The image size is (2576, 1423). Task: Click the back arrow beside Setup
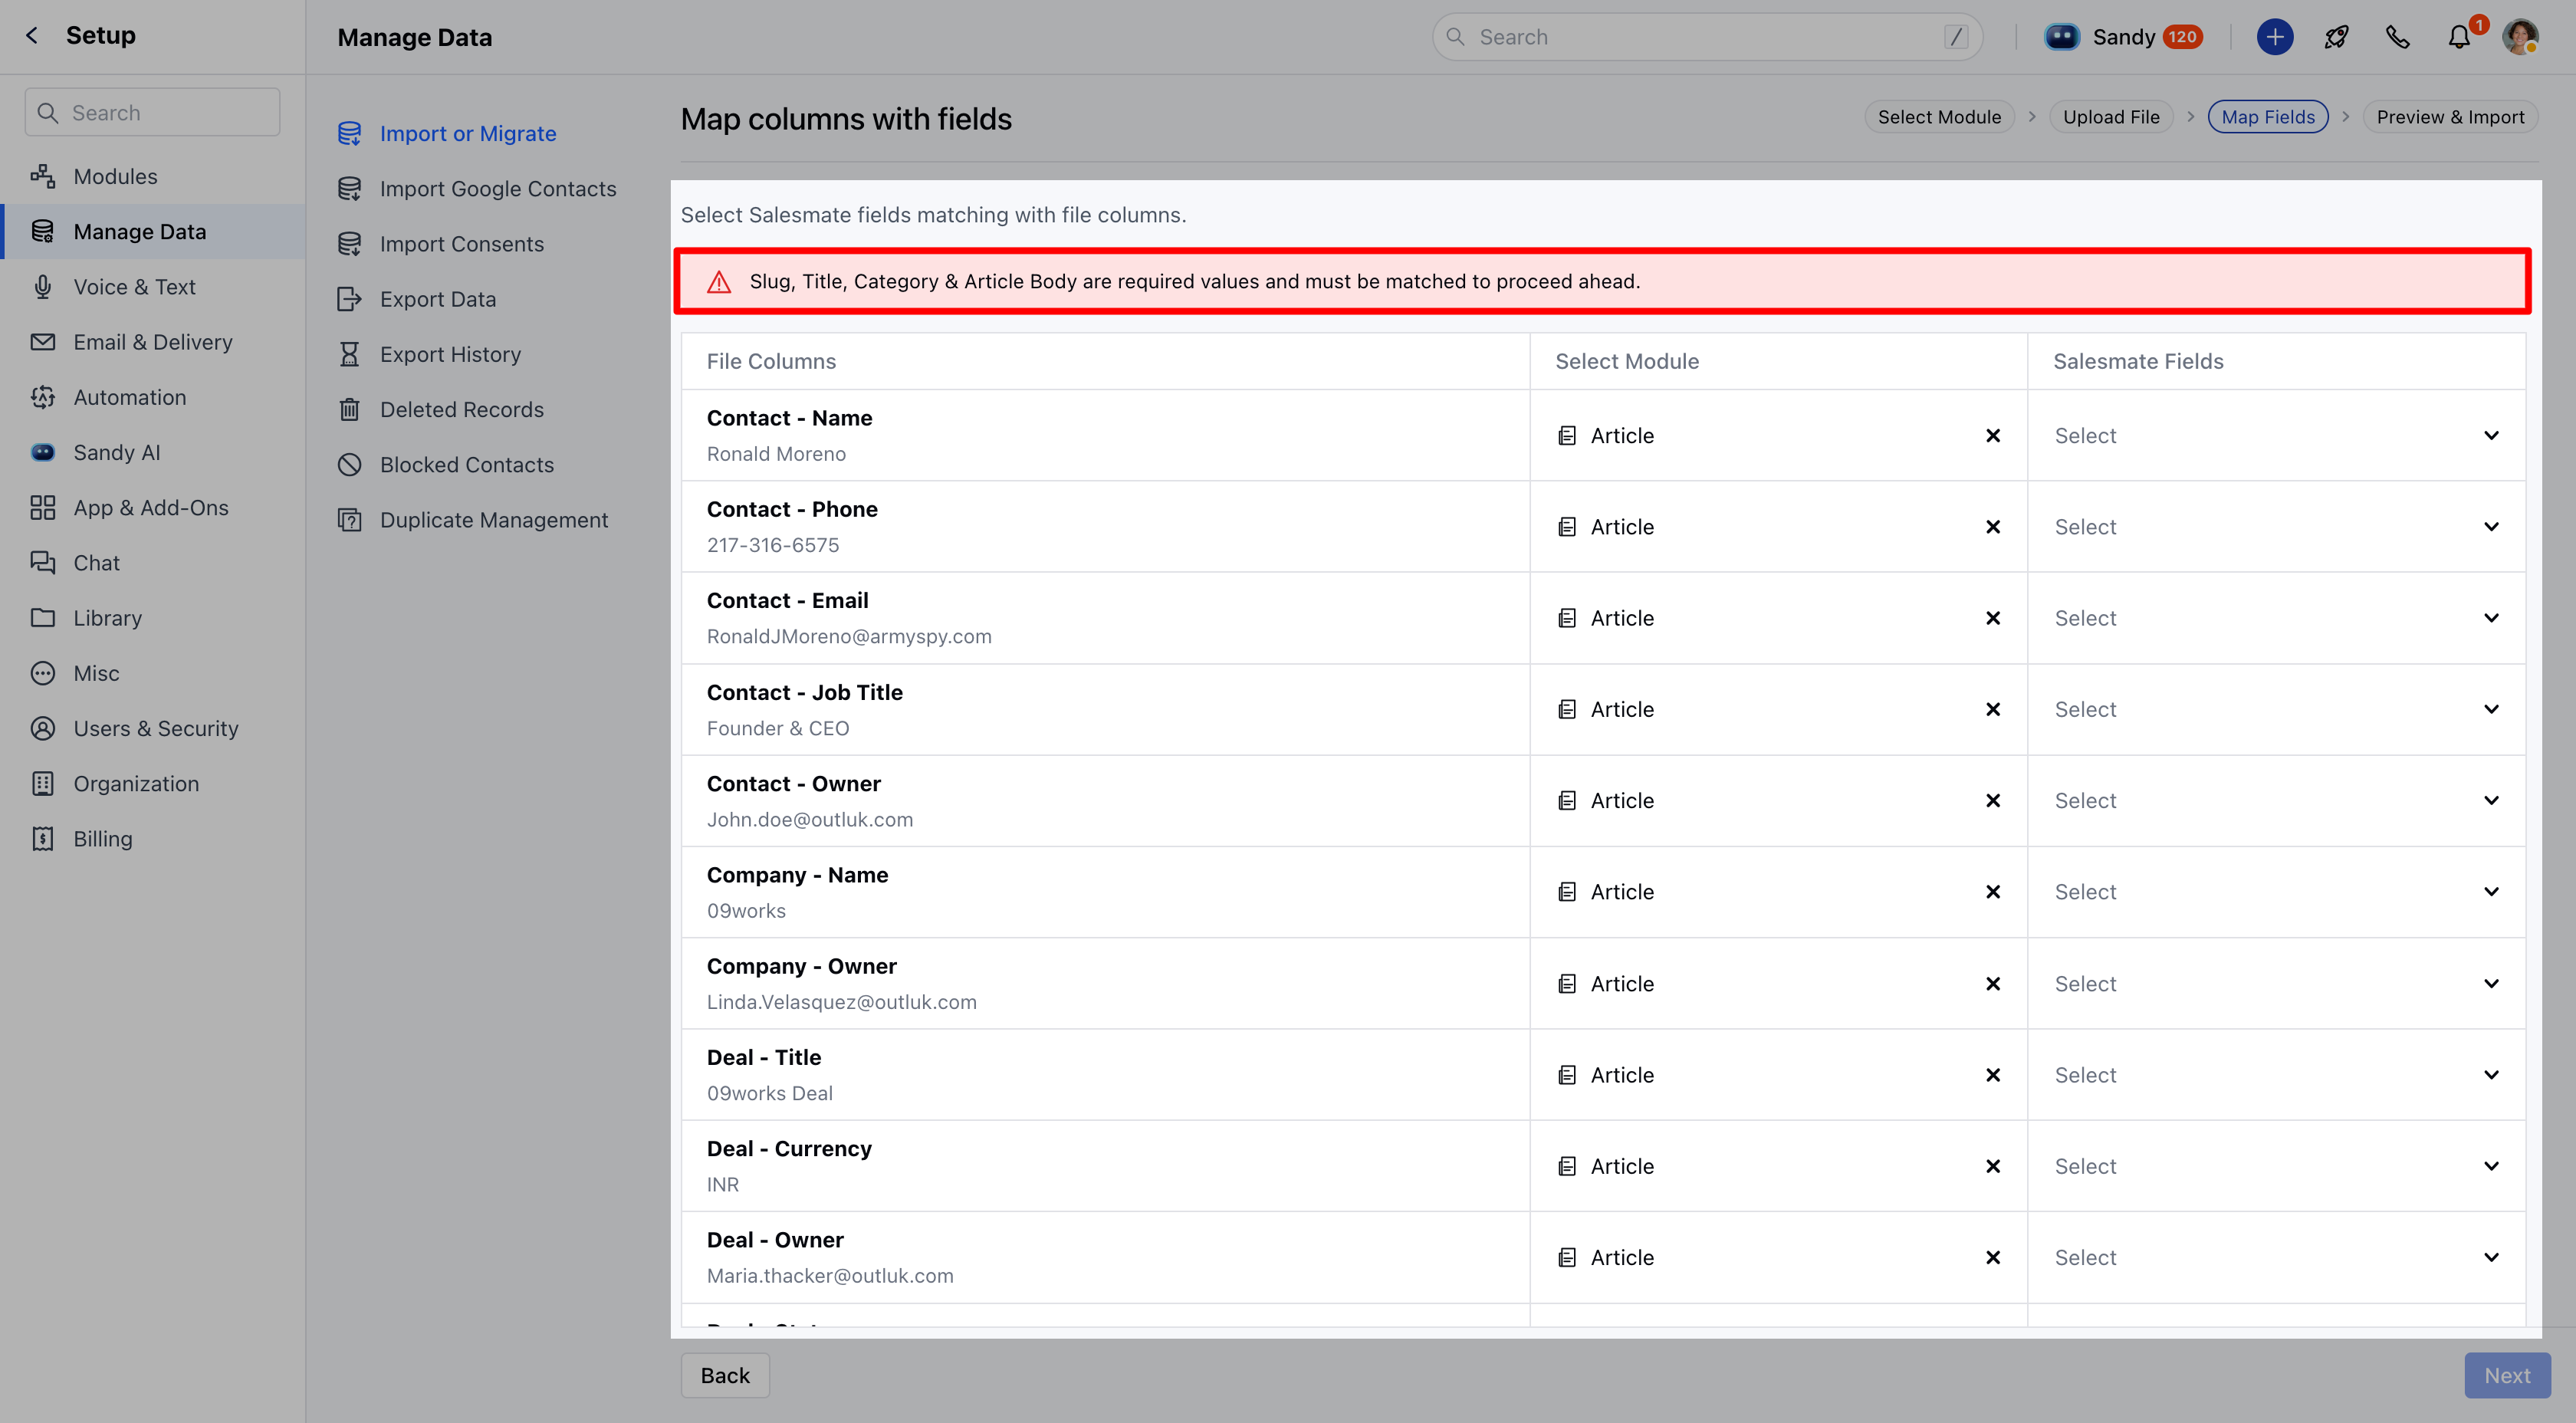(x=32, y=36)
